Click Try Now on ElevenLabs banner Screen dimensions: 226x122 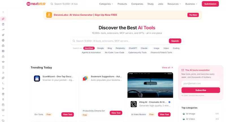193,15
